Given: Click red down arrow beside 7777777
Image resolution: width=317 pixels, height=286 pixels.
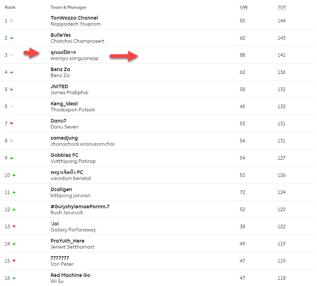Looking at the screenshot, I should (x=14, y=261).
